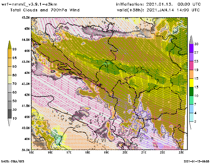The image size is (215, 163).
Task: Click the model name wrf-nmmE_v3.9.1-e3km
Action: pos(29,4)
